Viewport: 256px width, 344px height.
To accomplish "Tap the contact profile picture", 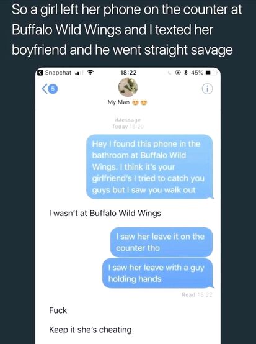I will (x=128, y=88).
